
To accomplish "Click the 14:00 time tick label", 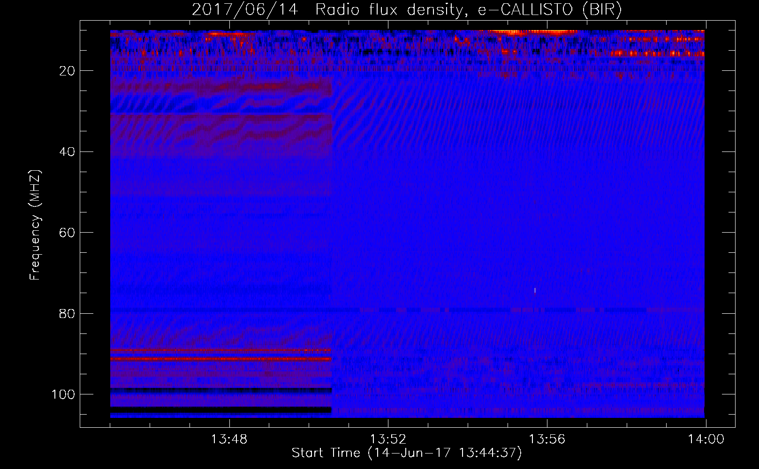I will pos(706,439).
